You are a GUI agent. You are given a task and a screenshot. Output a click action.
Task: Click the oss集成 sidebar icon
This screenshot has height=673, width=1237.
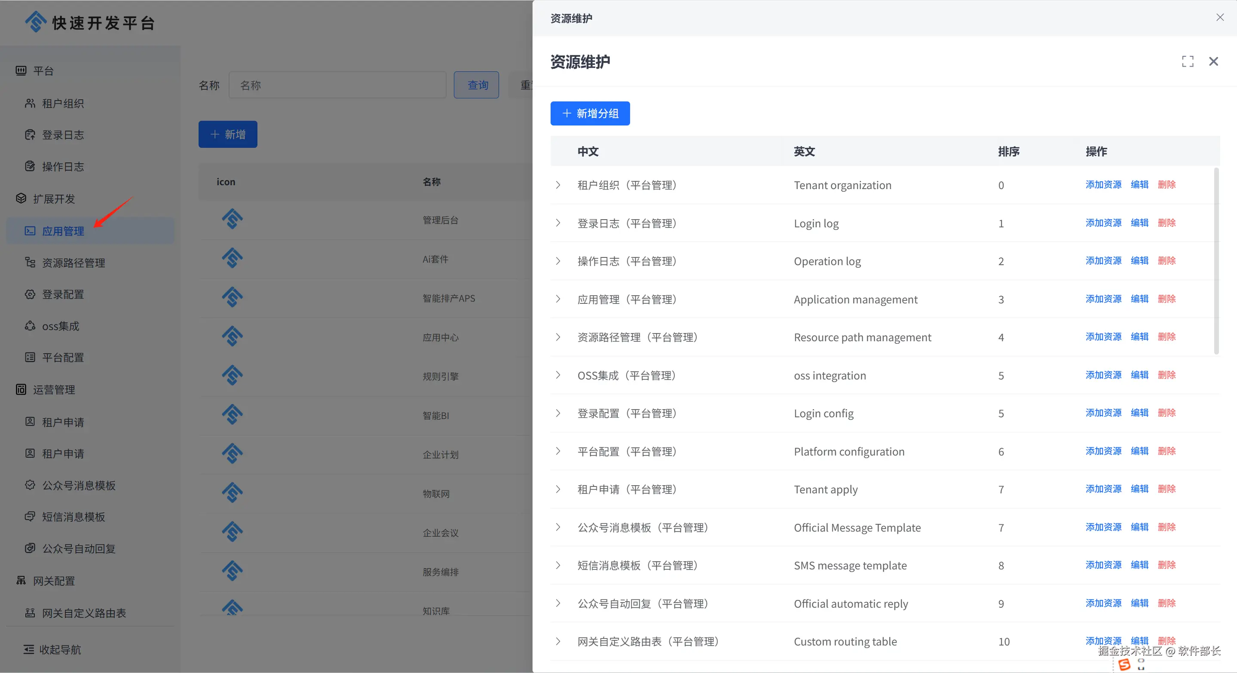click(x=30, y=326)
